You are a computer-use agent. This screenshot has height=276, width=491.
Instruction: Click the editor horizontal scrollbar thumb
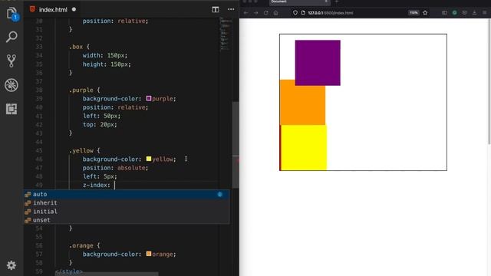(x=107, y=274)
